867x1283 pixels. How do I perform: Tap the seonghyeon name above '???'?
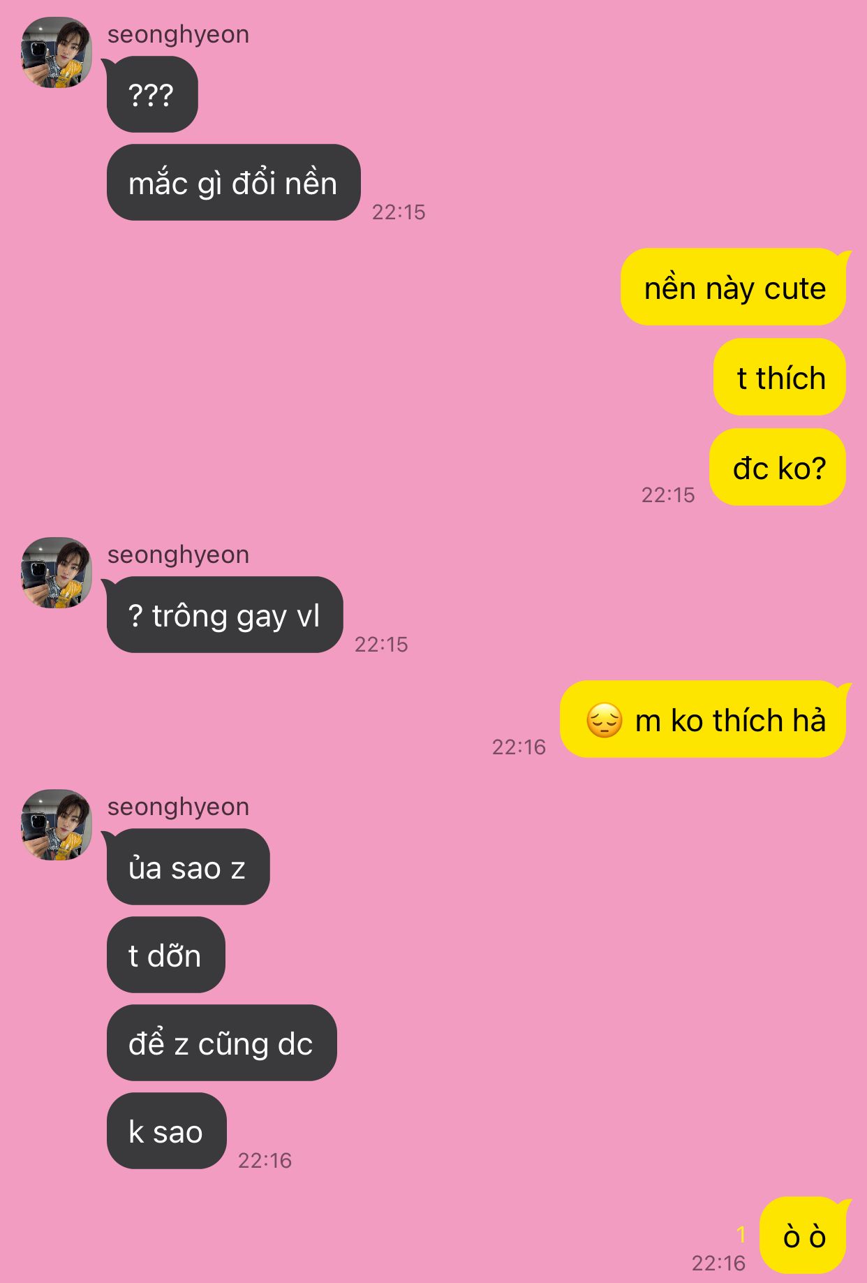[178, 34]
